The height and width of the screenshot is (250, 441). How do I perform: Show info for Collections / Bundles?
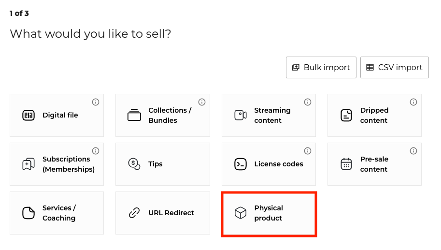(x=202, y=102)
